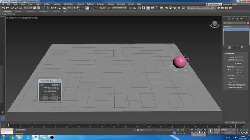Open Select by Name list icon
The height and width of the screenshot is (140, 250).
click(39, 8)
